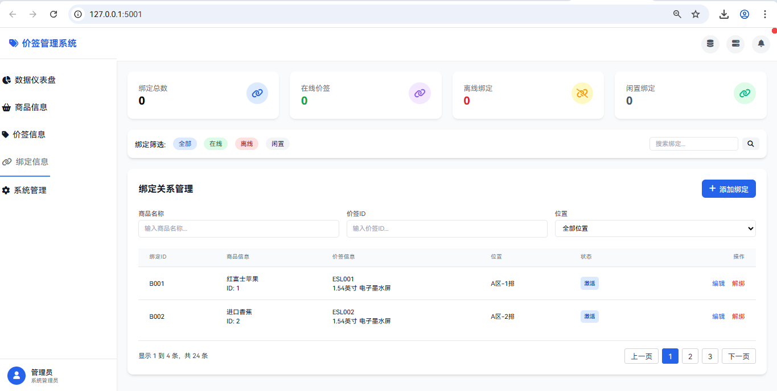The height and width of the screenshot is (391, 777).
Task: Click the database icon in header
Action: point(710,44)
